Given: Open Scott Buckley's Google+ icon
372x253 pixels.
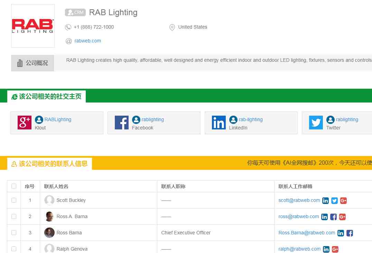Looking at the screenshot, I should pyautogui.click(x=343, y=201).
